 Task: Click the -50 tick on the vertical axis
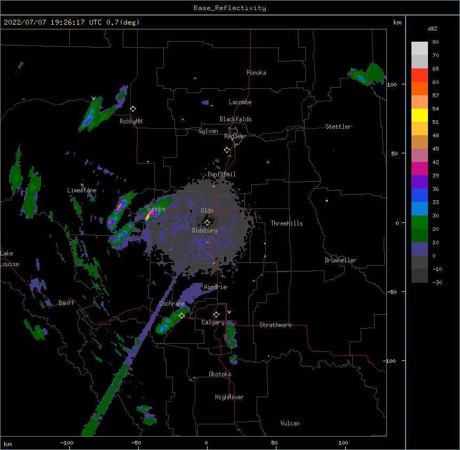tap(392, 292)
